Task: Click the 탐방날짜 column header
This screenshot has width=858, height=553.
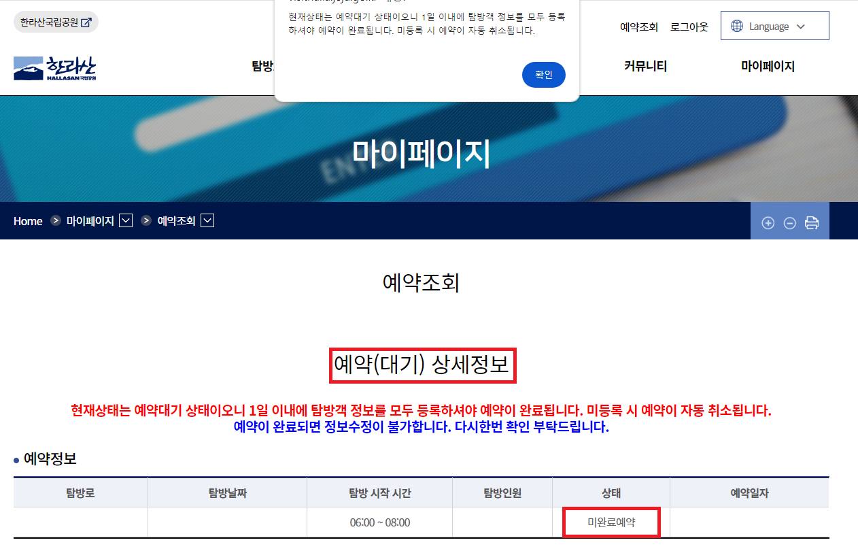Action: click(x=227, y=493)
